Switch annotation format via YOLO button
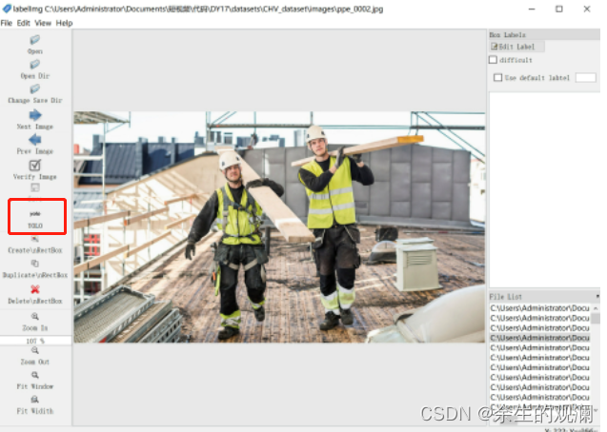The image size is (607, 432). pyautogui.click(x=35, y=219)
